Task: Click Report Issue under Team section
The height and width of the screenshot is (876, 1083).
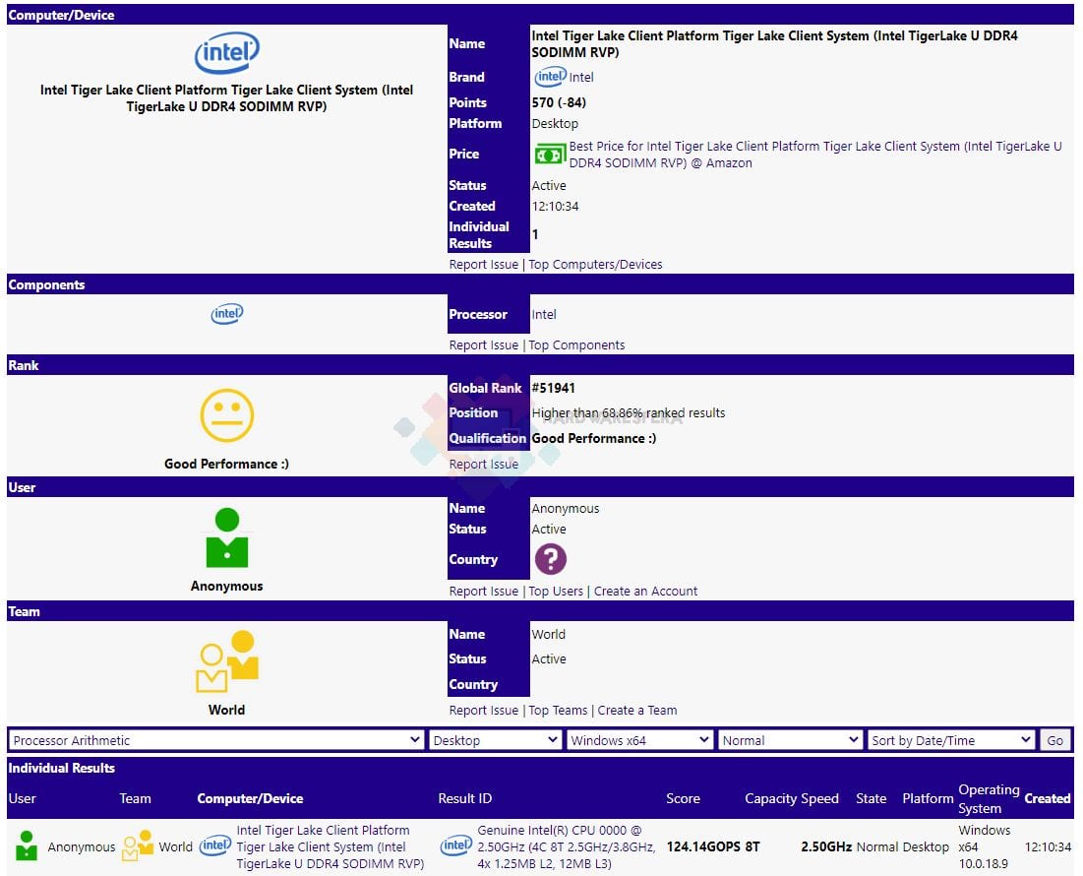Action: 484,711
